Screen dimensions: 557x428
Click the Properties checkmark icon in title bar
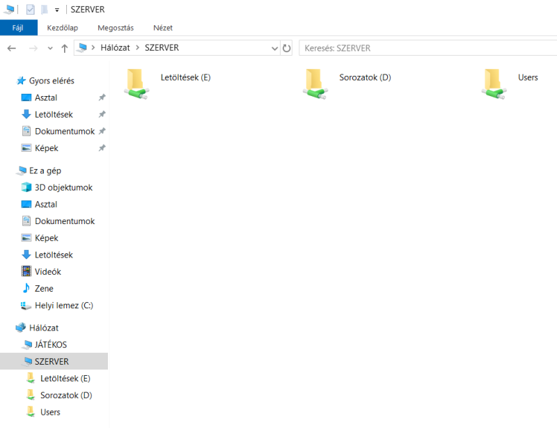31,9
